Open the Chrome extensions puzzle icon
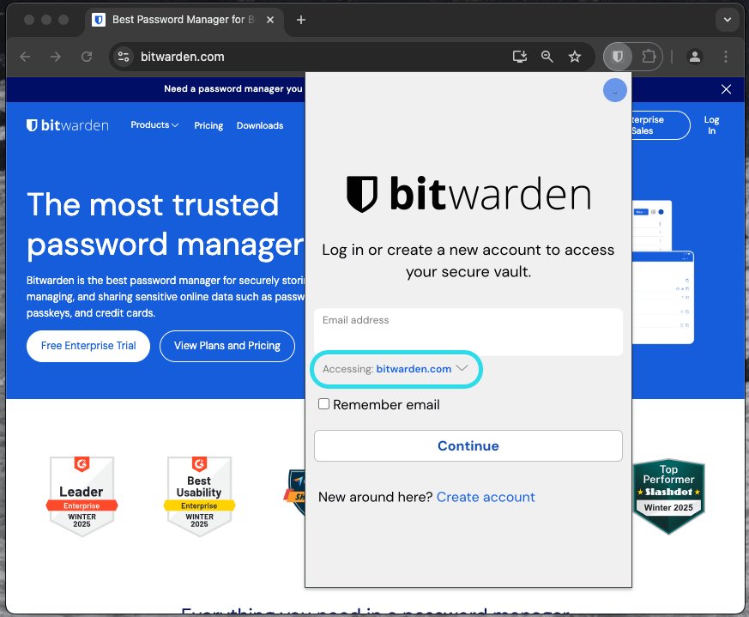The image size is (749, 617). pos(648,56)
